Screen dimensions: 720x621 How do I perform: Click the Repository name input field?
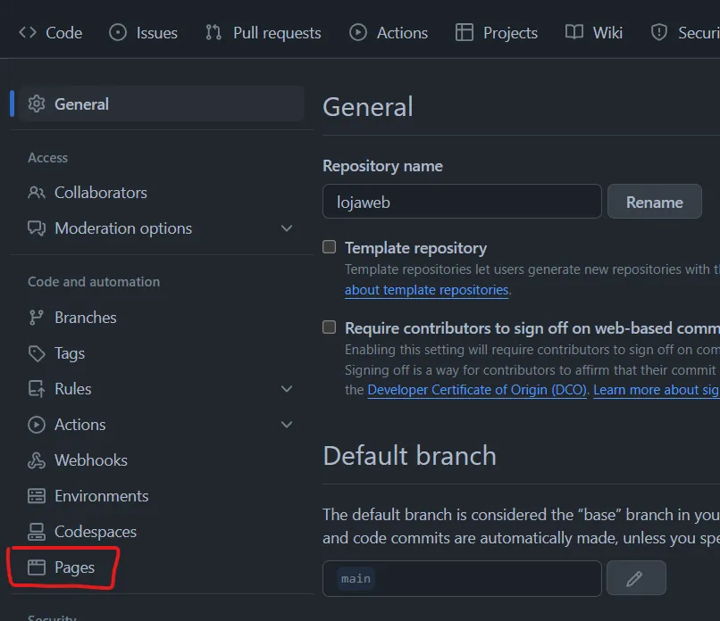[x=462, y=202]
